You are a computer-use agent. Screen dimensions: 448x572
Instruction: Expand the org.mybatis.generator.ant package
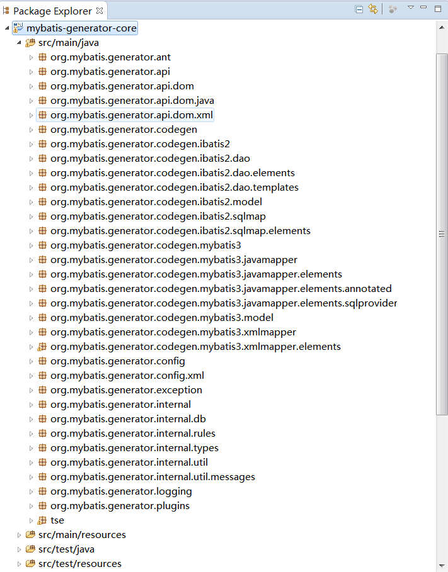click(31, 57)
